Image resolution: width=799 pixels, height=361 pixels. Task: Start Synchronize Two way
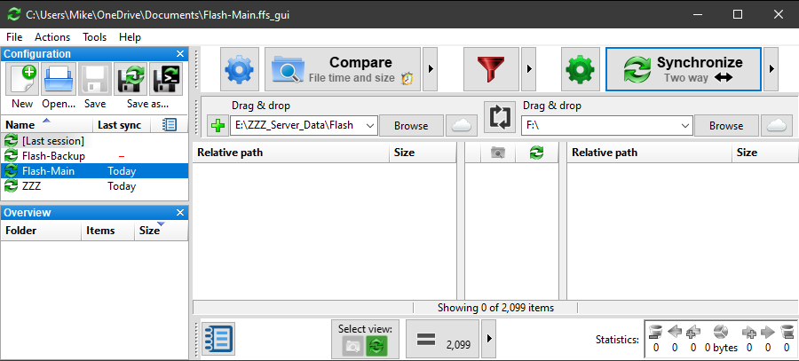pos(684,69)
